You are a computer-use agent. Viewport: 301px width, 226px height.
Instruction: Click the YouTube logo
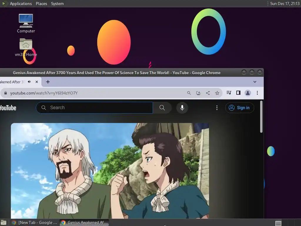tap(8, 108)
